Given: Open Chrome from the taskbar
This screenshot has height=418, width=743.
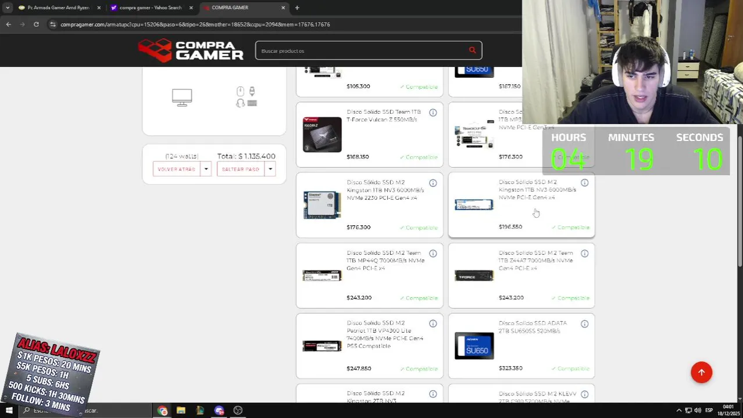Looking at the screenshot, I should (162, 410).
